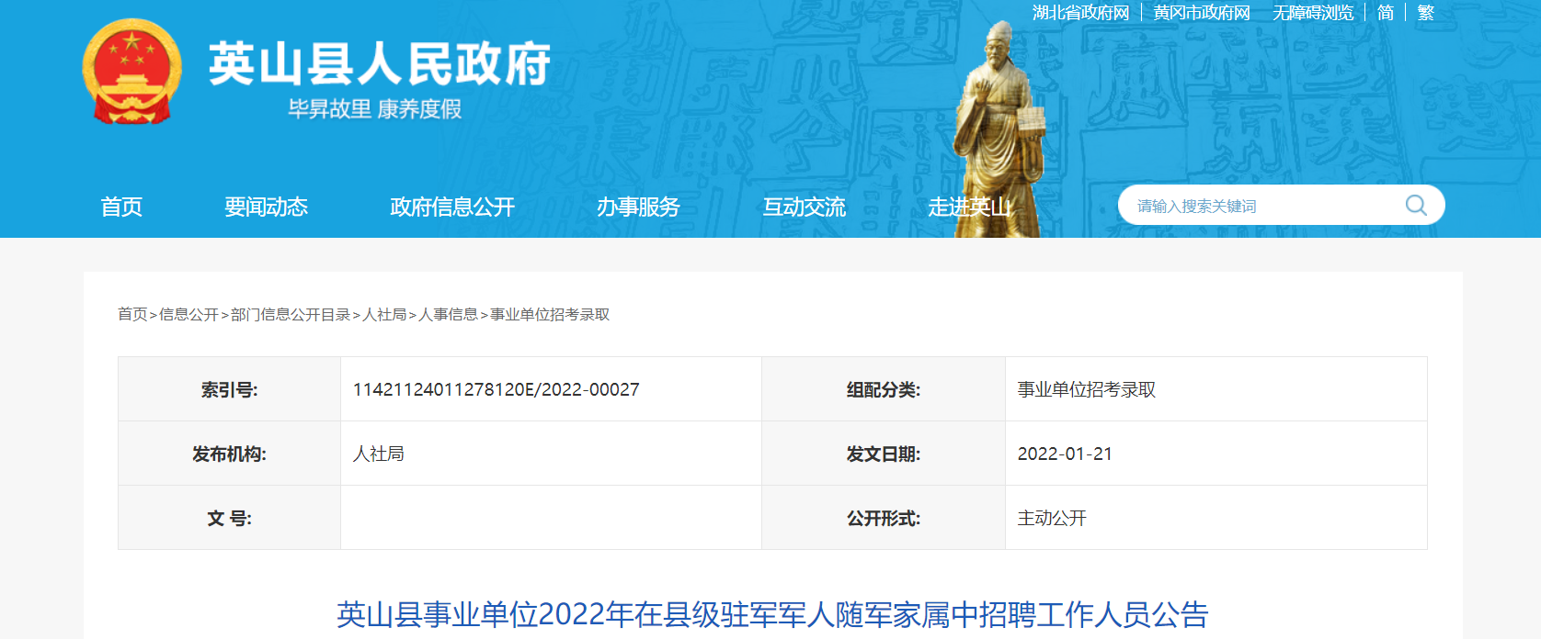Click the search magnifier icon

(x=1416, y=206)
